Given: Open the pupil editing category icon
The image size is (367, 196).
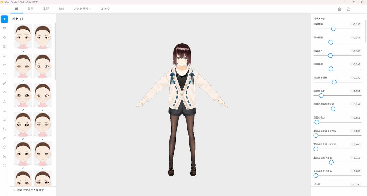Looking at the screenshot, I should (4, 37).
